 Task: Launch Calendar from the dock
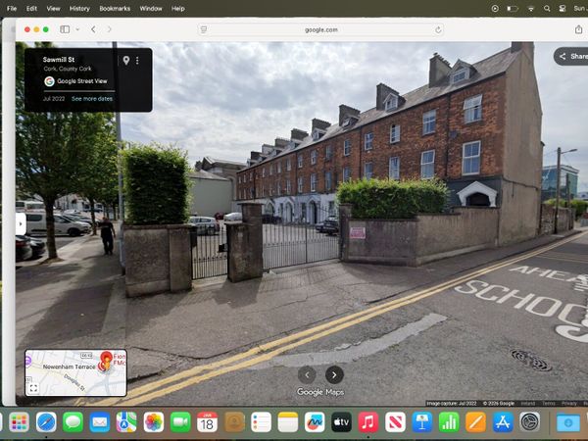click(x=207, y=422)
